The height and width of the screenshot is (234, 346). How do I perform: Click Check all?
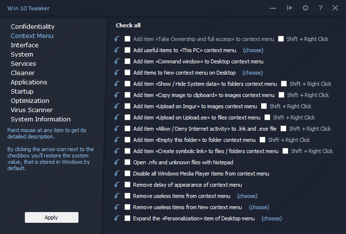128,25
